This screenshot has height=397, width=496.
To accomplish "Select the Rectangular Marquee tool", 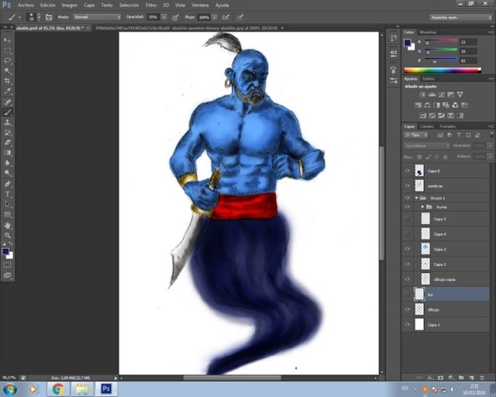I will click(x=7, y=50).
